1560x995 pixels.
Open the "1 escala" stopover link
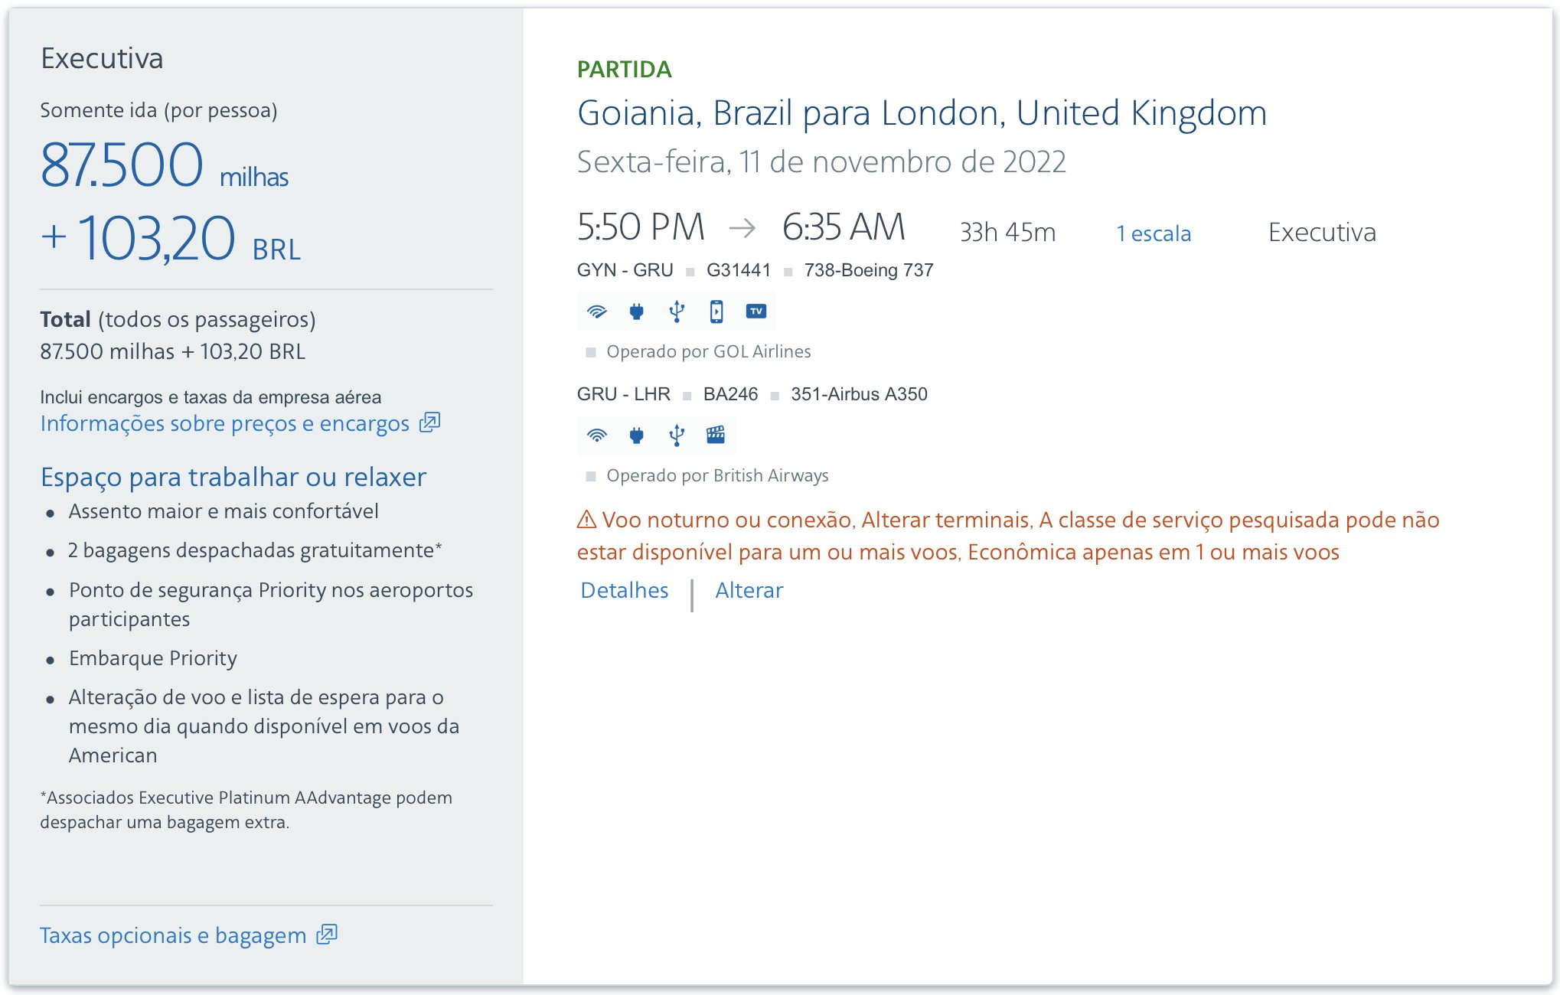[x=1154, y=233]
